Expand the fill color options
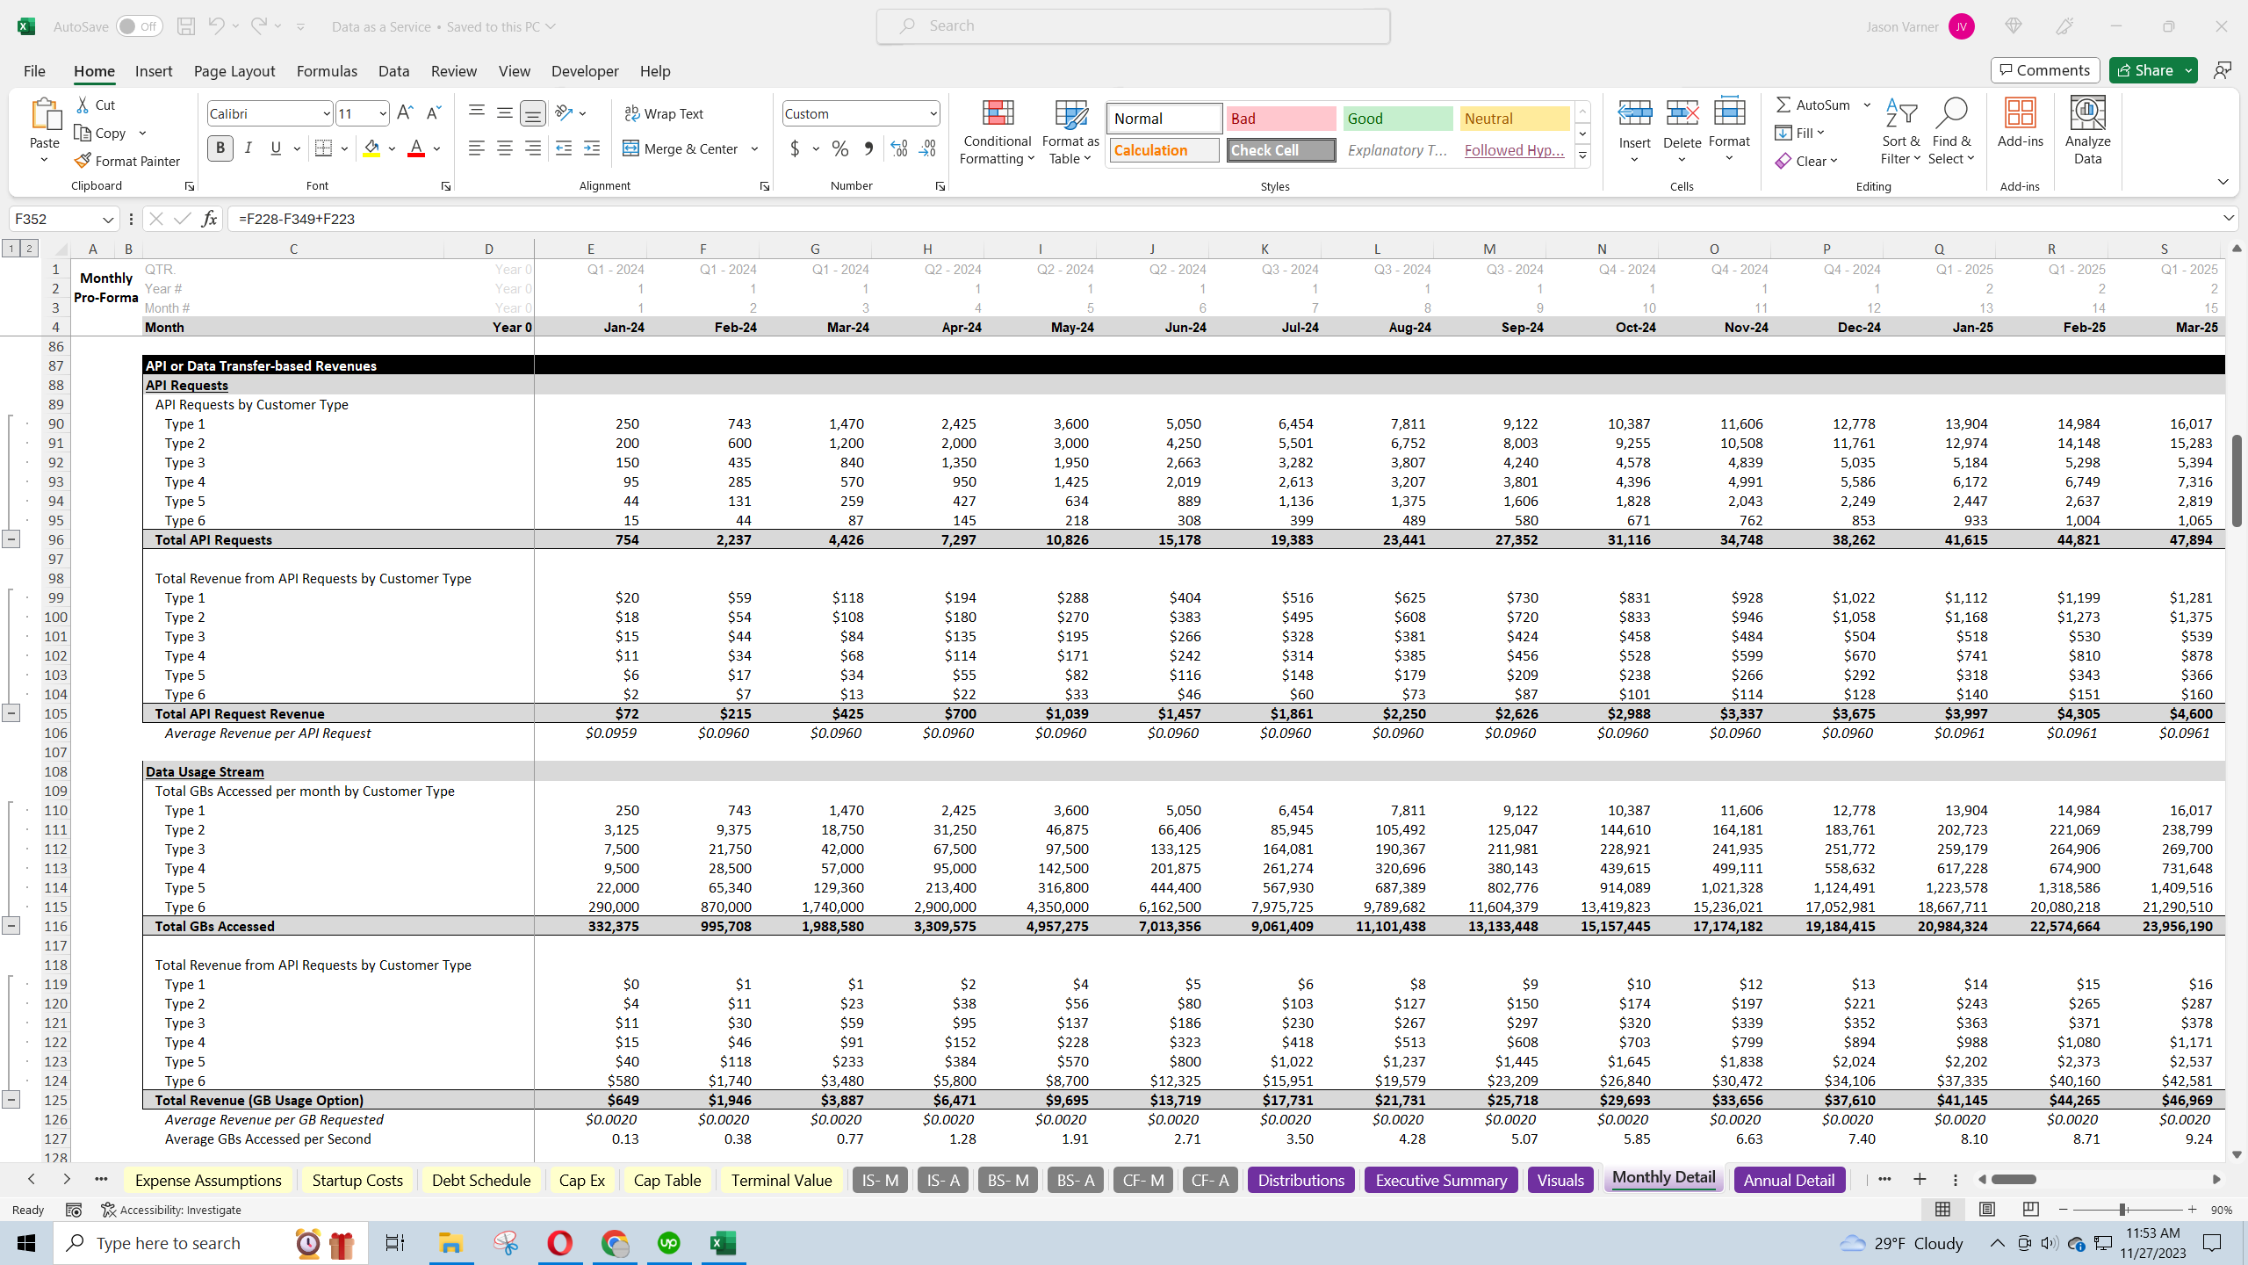Screen dimensions: 2248x1265 393,148
